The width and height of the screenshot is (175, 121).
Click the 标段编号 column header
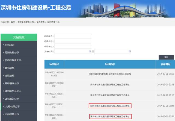tap(54, 64)
